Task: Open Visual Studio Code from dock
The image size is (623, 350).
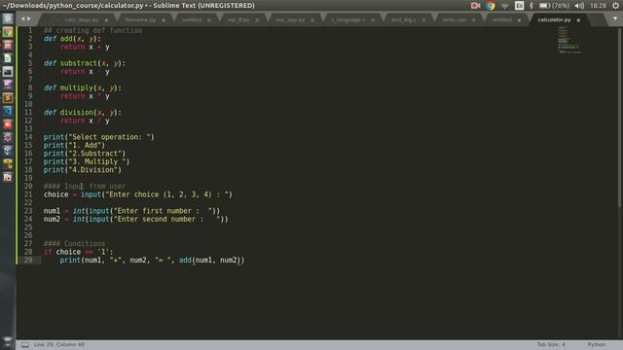Action: click(x=8, y=111)
